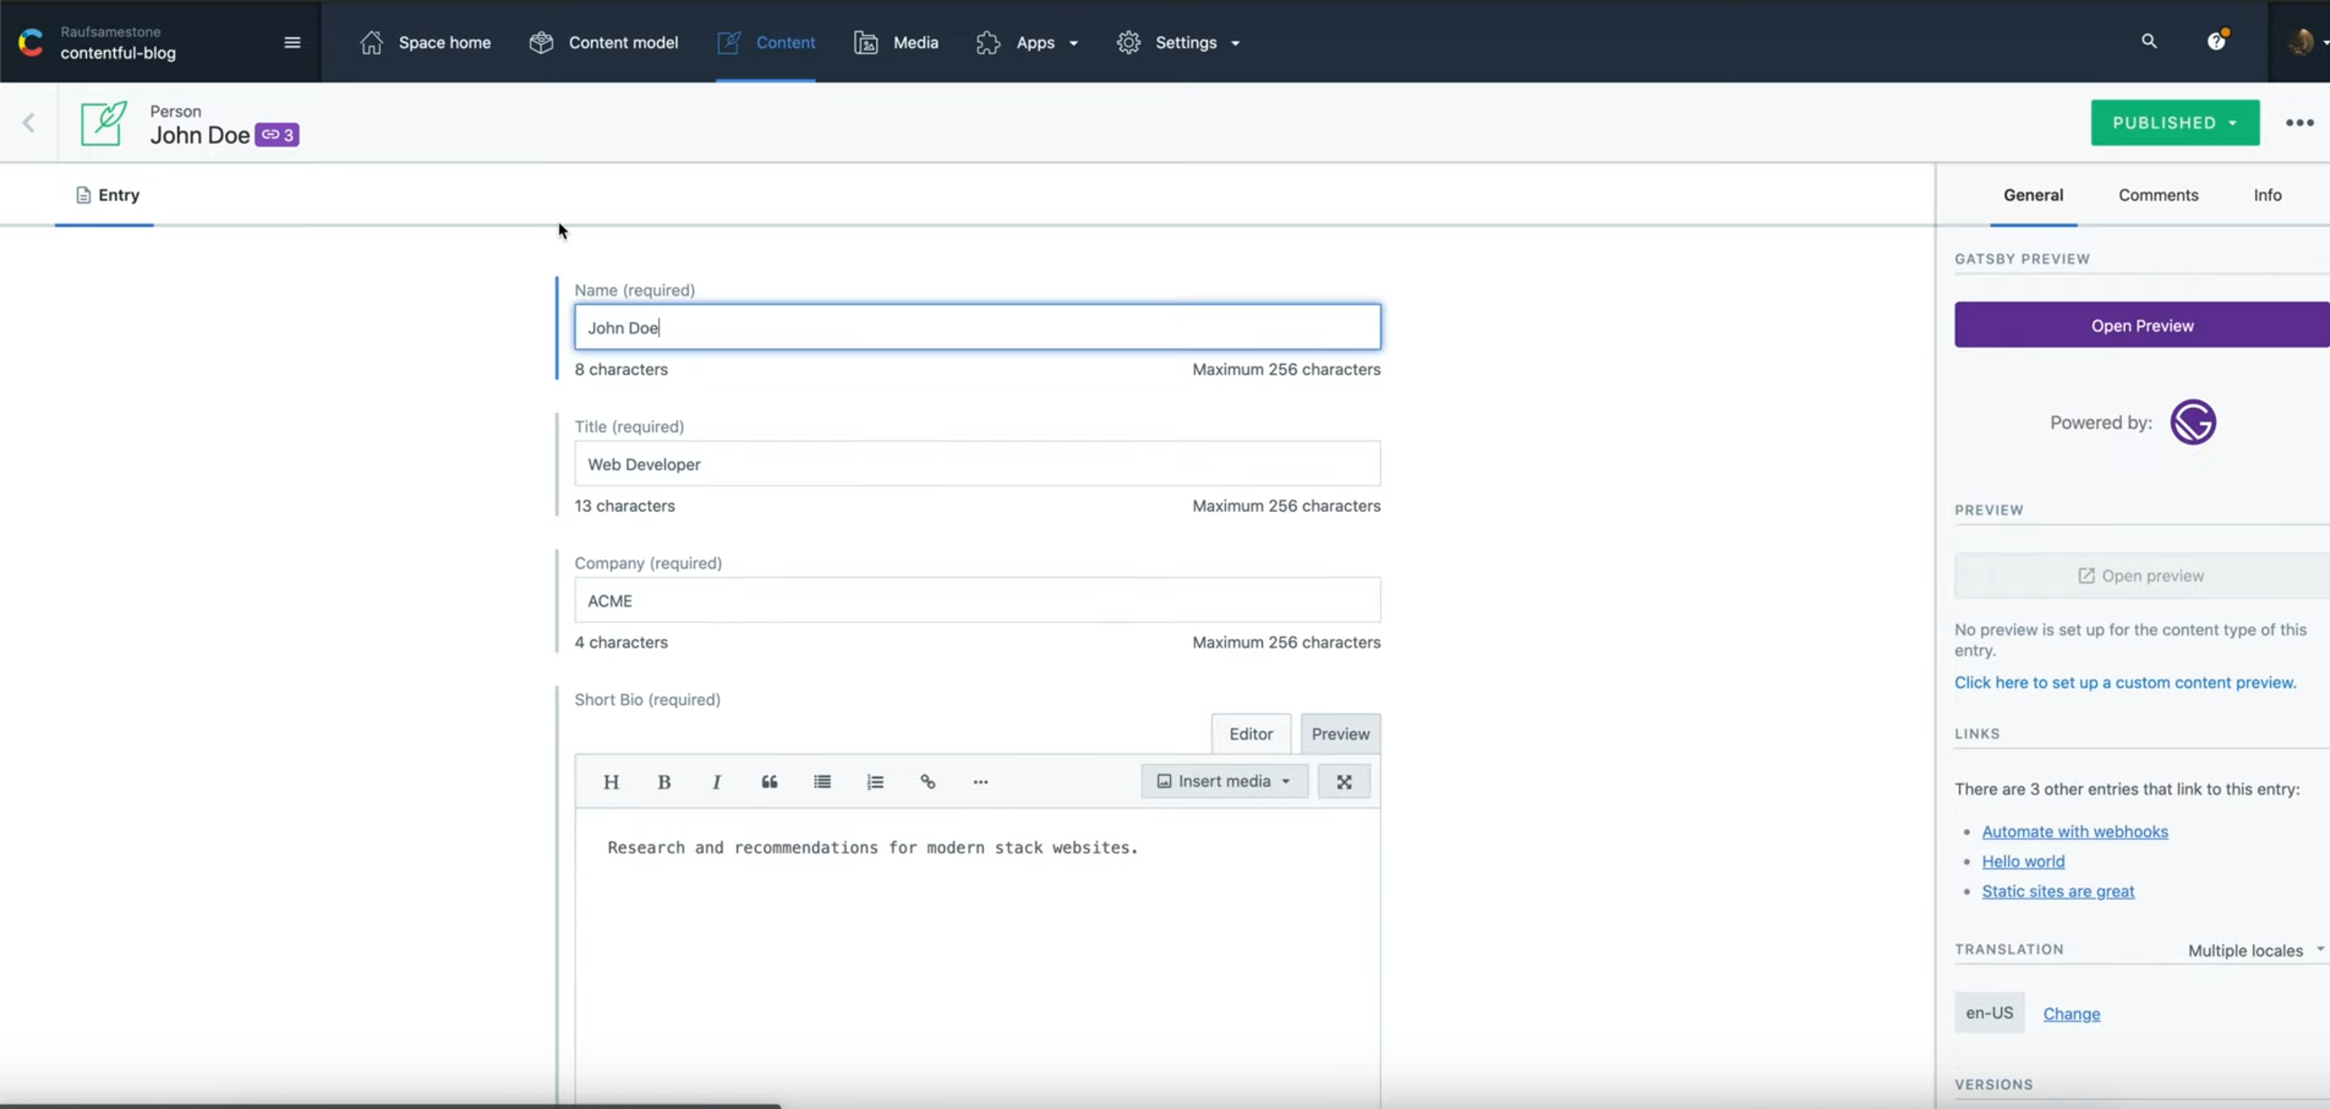The height and width of the screenshot is (1109, 2330).
Task: Toggle bold formatting in Short Bio editor
Action: 664,782
